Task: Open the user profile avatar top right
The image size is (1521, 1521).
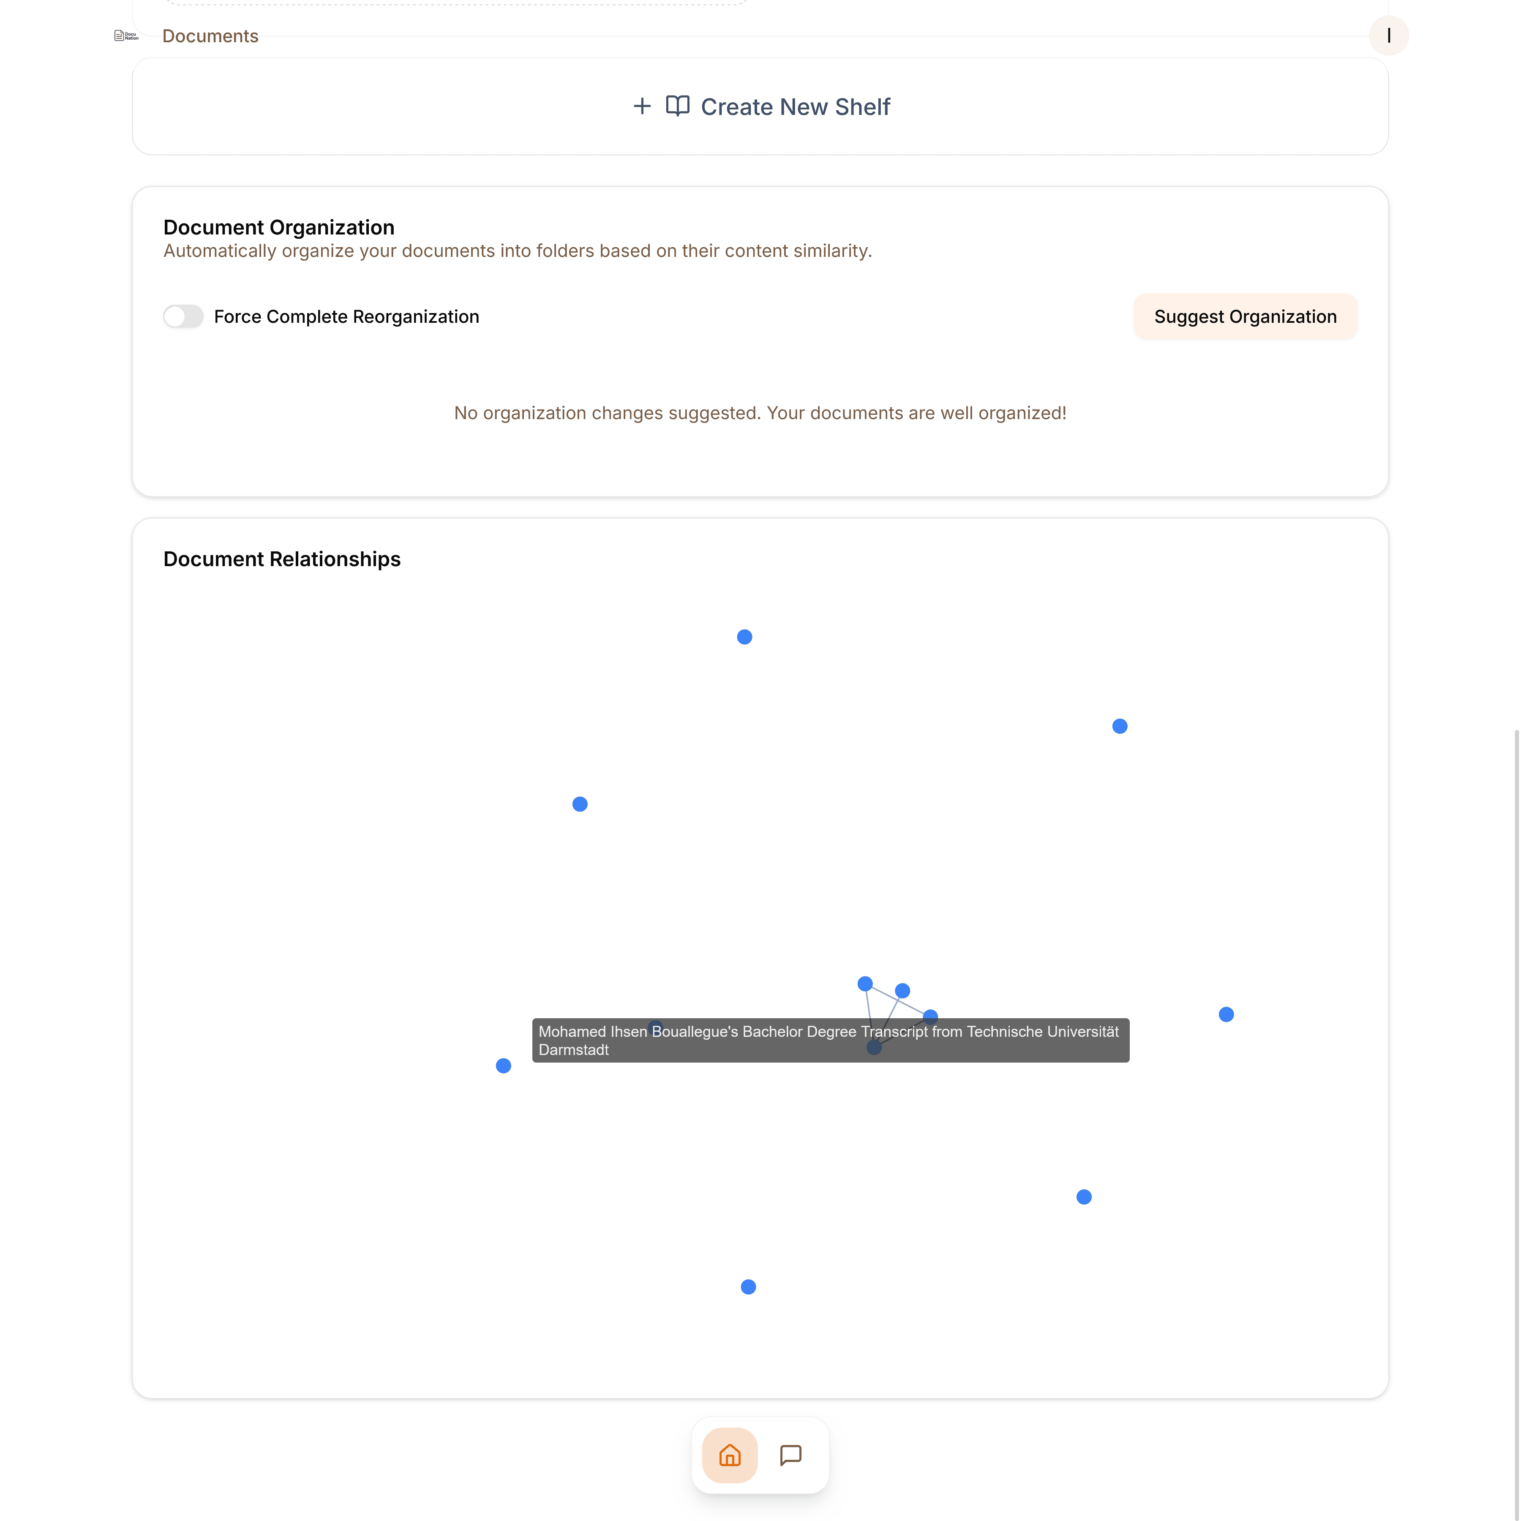Action: coord(1390,35)
